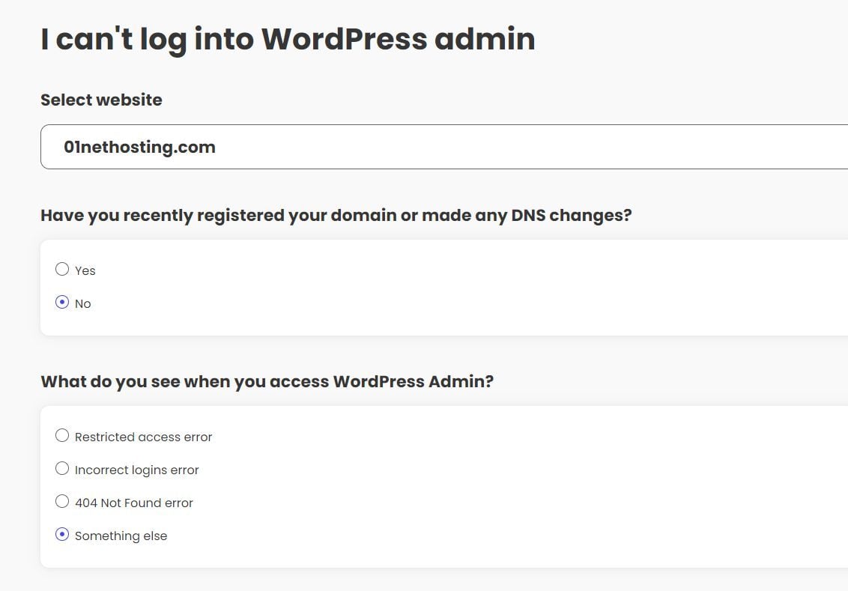
Task: Click the 'Select website' label
Action: [101, 100]
